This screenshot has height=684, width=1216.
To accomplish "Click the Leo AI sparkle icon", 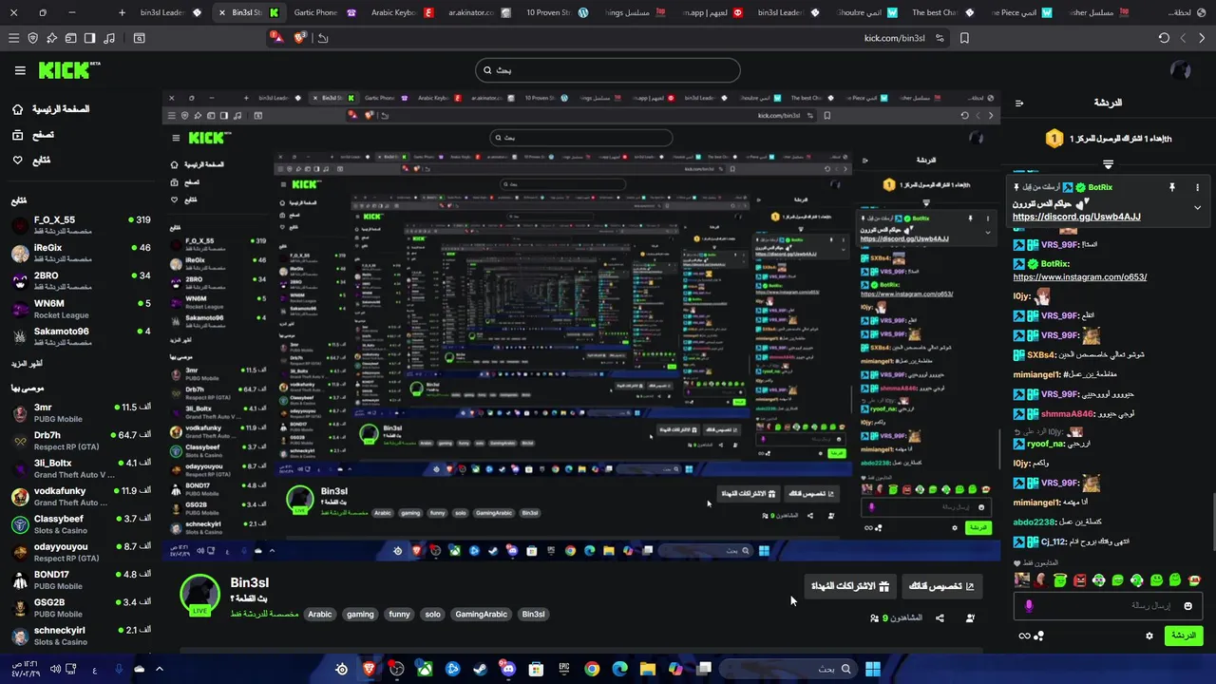I will 52,38.
